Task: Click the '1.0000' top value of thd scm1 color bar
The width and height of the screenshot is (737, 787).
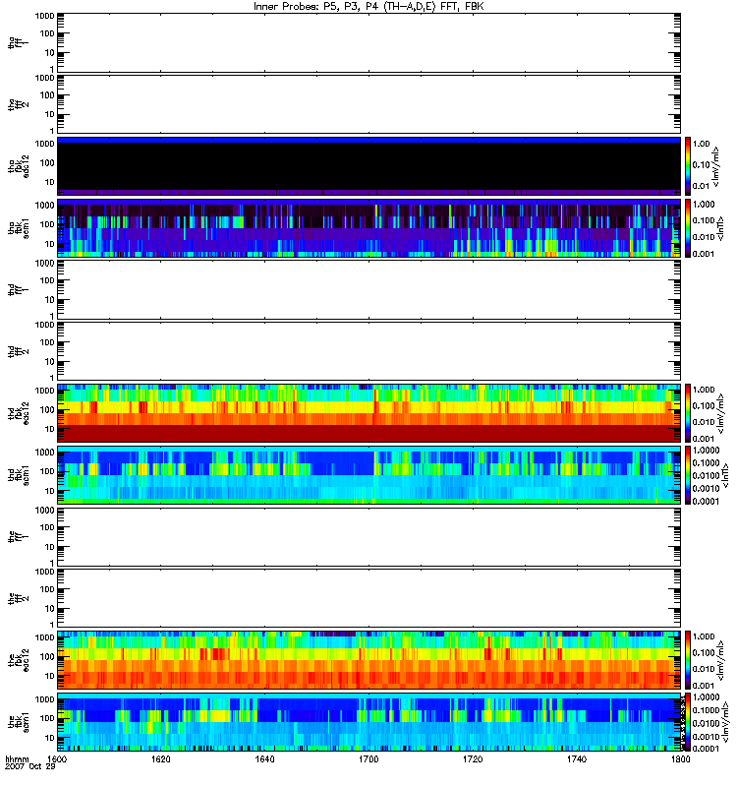Action: pos(706,451)
